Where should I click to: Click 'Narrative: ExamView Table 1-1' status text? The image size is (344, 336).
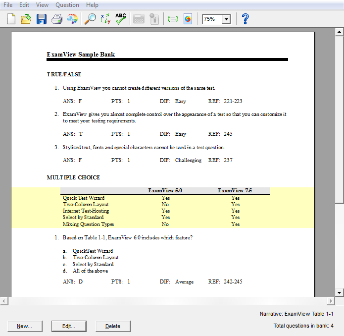coord(296,314)
